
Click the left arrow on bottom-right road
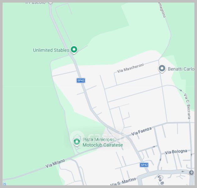point(183,171)
